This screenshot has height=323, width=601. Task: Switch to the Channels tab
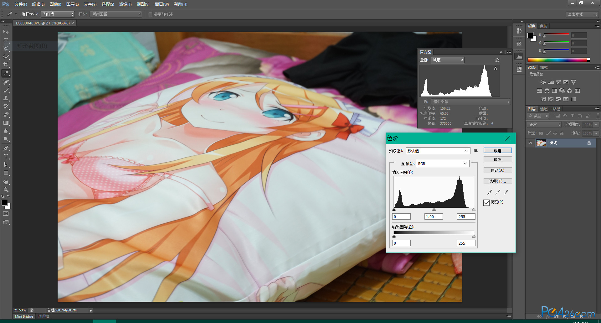pos(544,109)
